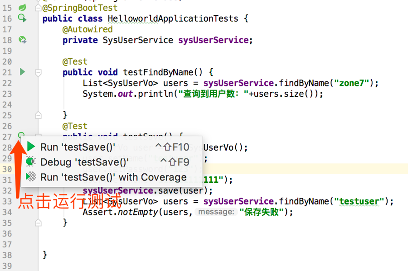Screen dimensions: 408x271
Task: Click run class icon beside HelloworldApplicationTests
Action: tap(22, 18)
